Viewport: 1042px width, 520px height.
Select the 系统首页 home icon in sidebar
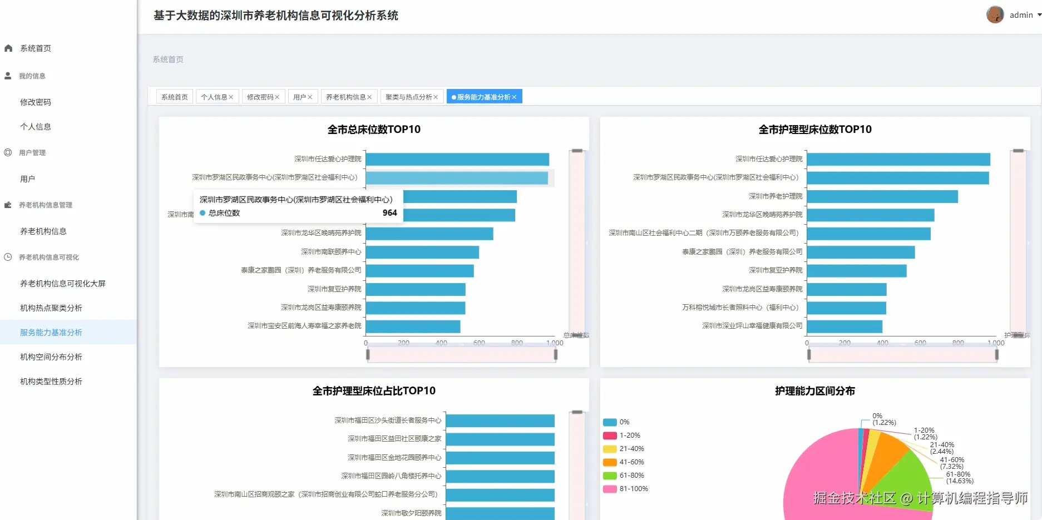[x=8, y=48]
